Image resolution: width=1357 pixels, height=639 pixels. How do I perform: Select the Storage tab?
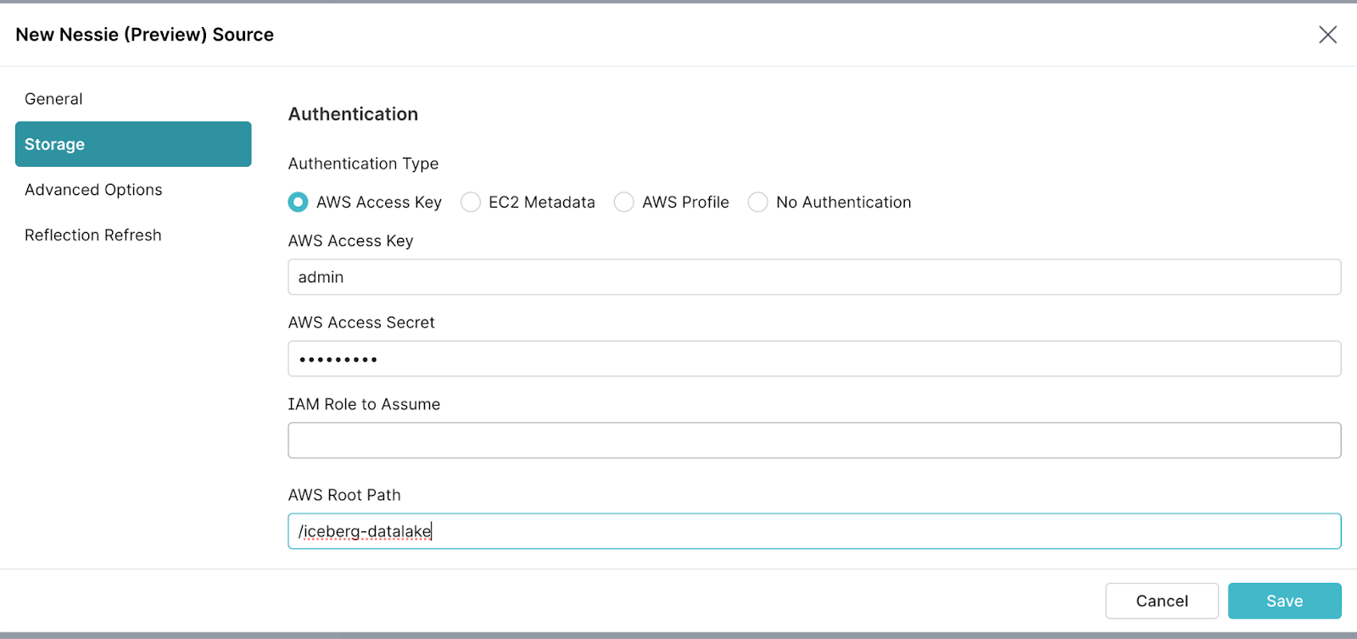point(133,144)
